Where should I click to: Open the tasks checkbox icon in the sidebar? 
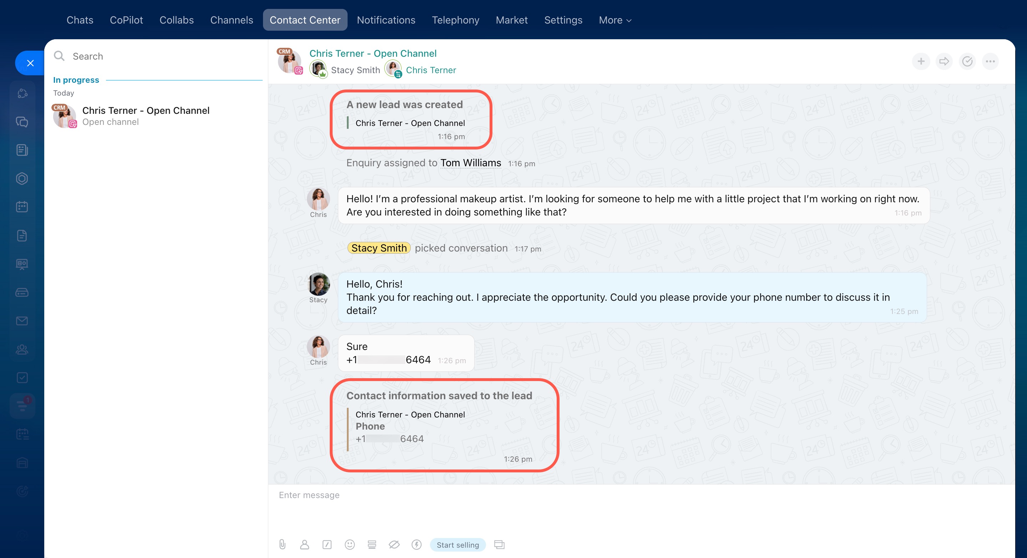point(22,377)
